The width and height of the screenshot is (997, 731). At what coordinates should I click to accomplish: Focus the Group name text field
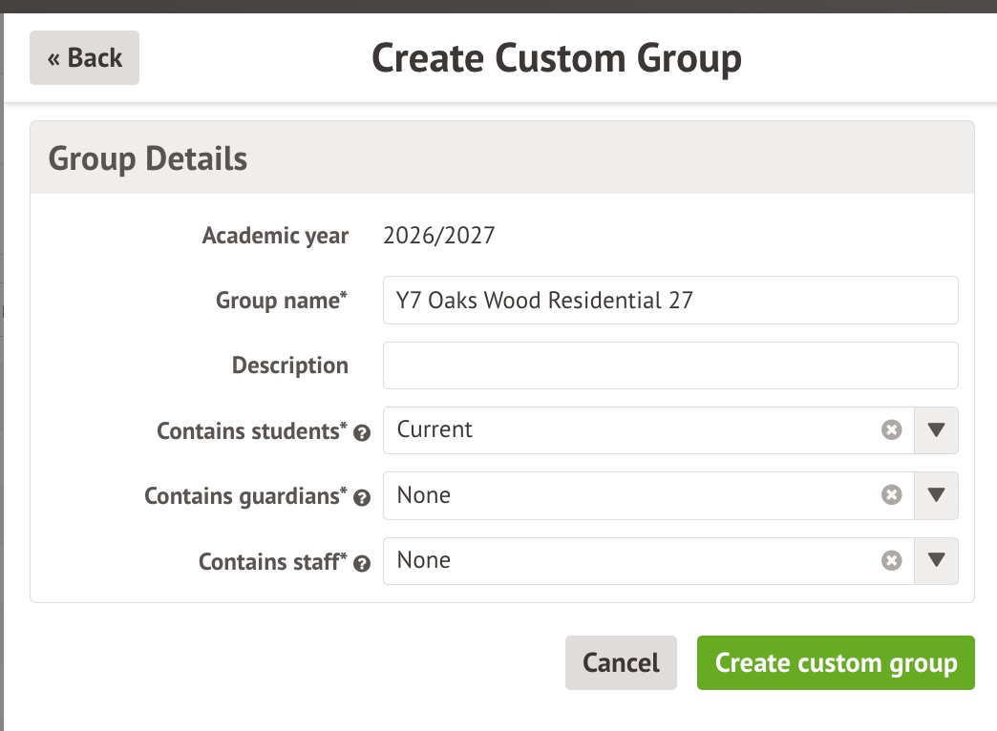click(x=669, y=301)
